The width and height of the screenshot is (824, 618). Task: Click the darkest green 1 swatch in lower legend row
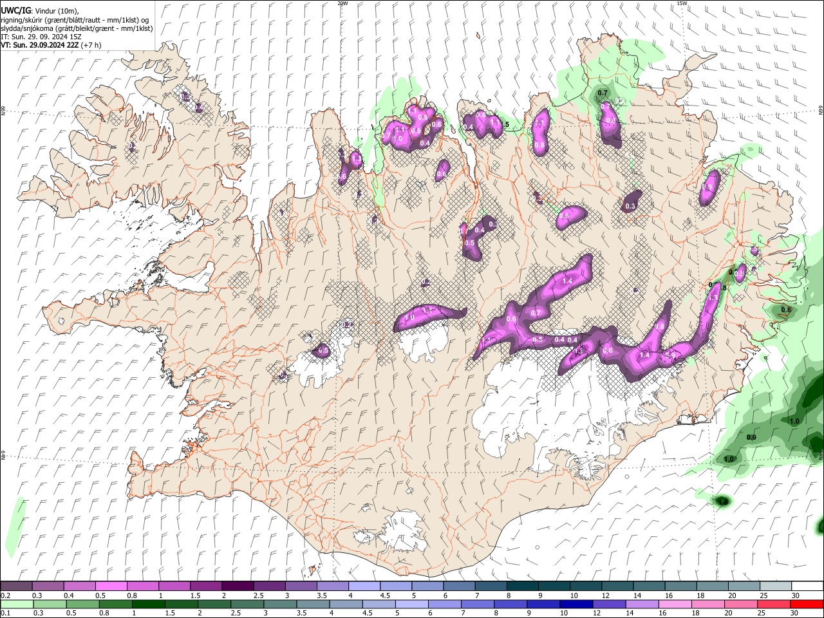(148, 604)
